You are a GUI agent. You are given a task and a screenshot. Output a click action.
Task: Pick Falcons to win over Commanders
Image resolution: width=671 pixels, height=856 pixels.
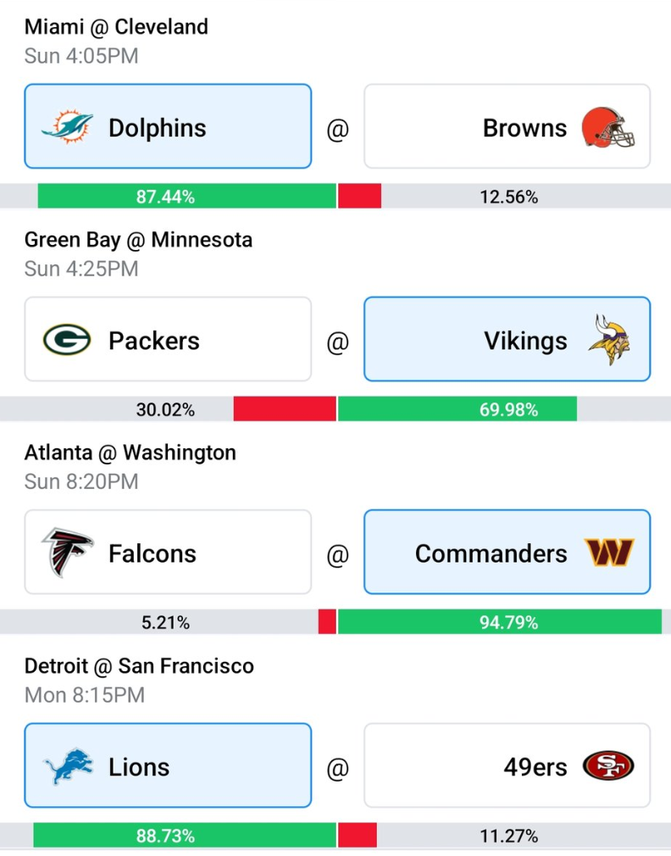click(168, 552)
